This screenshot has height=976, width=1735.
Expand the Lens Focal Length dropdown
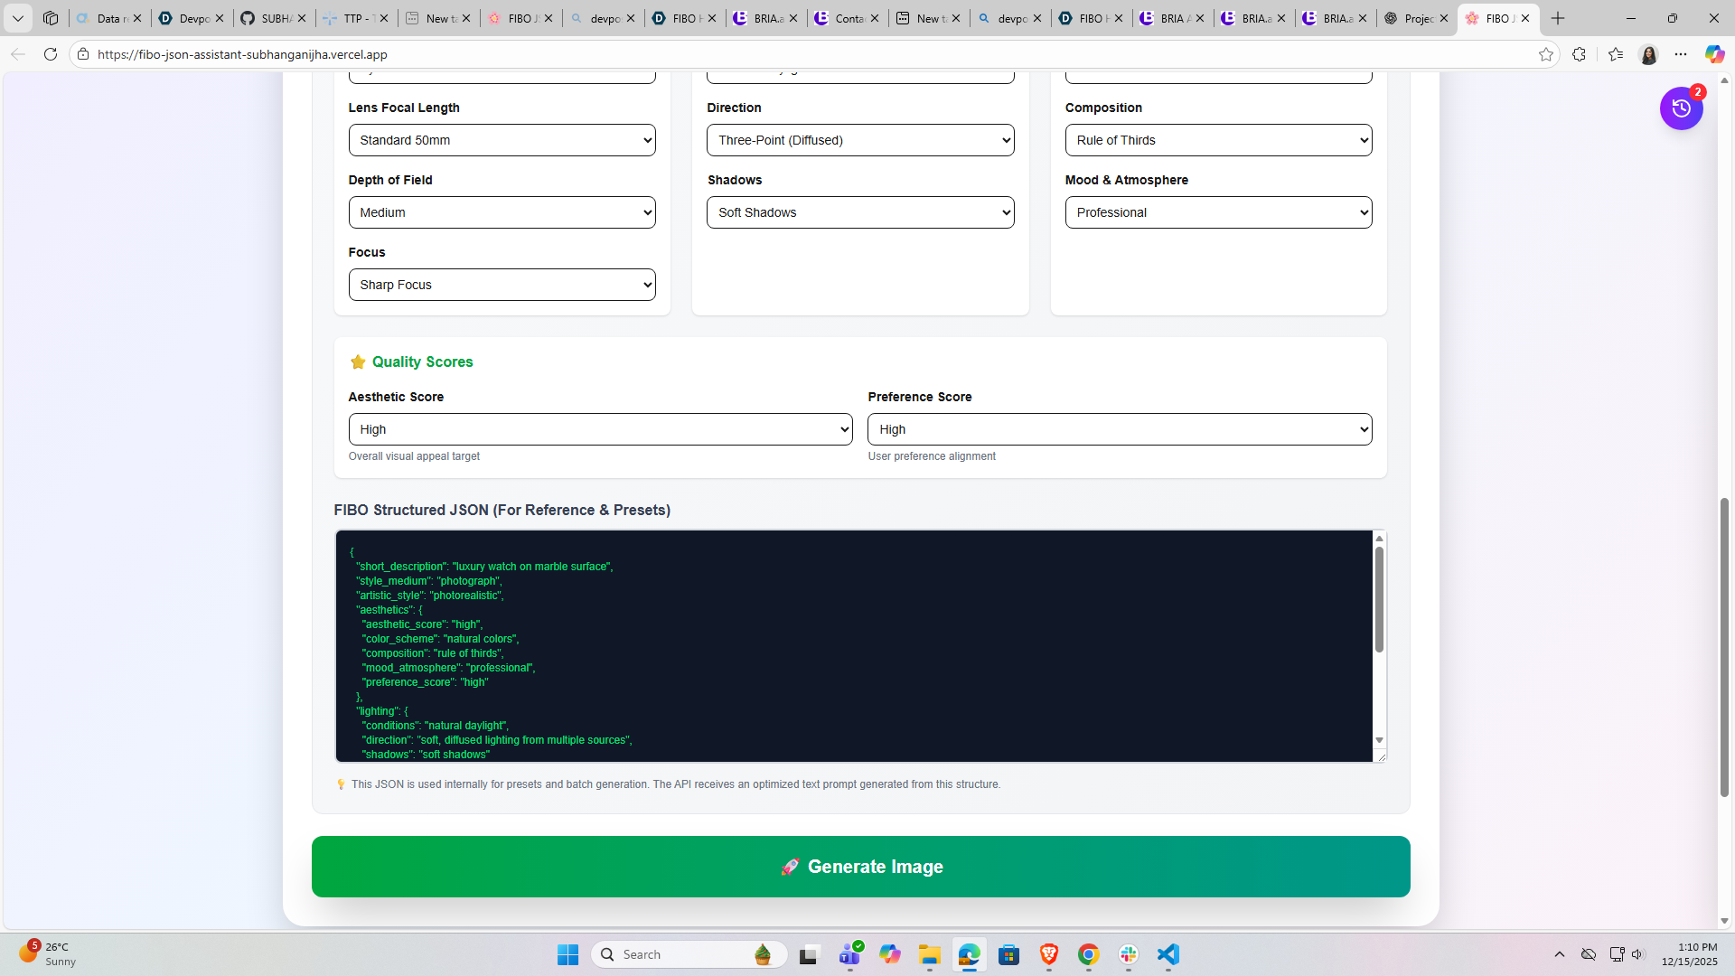pyautogui.click(x=502, y=140)
